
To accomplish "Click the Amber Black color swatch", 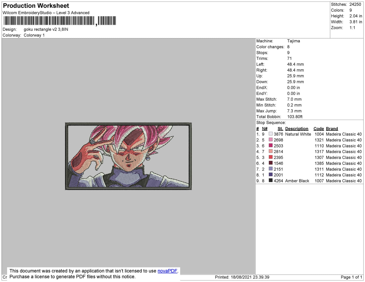I will coord(271,180).
